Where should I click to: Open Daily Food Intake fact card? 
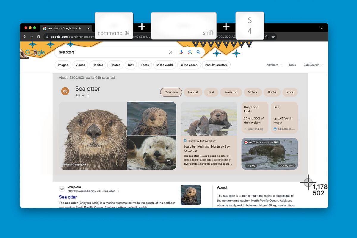coord(255,118)
